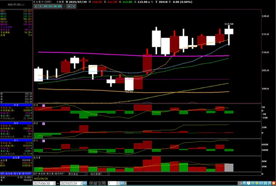
Task: Click the horizontal chart scrollbar track
Action: pyautogui.click(x=182, y=183)
